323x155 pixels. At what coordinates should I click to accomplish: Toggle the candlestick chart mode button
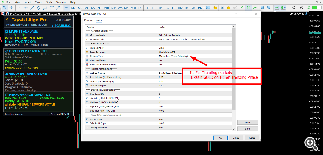(248, 8)
